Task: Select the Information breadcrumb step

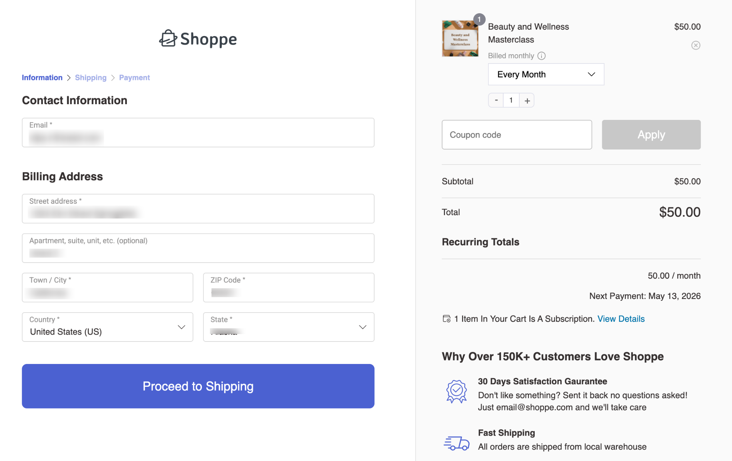Action: point(42,77)
